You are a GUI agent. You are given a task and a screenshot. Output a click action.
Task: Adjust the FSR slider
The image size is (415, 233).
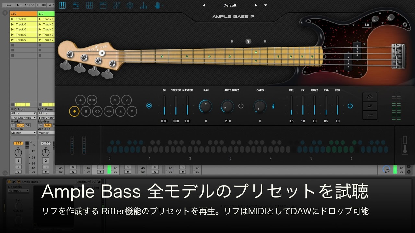coord(338,105)
